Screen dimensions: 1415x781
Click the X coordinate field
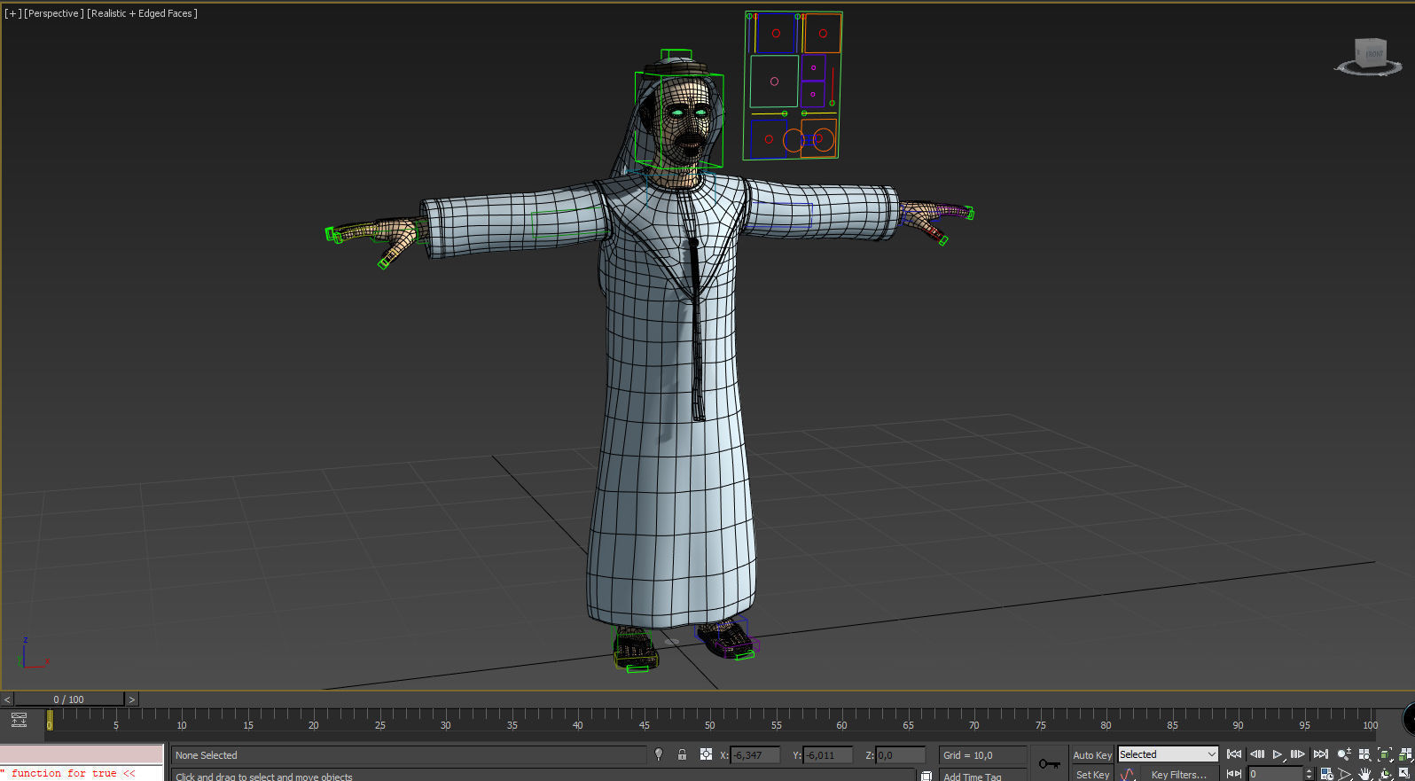click(755, 755)
